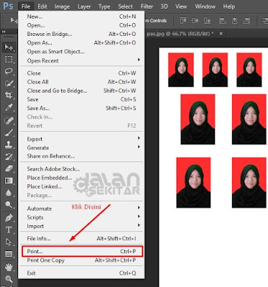
Task: Close the pas.jpg document tab
Action: click(x=221, y=34)
